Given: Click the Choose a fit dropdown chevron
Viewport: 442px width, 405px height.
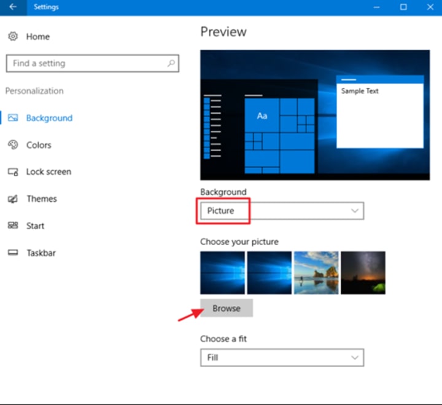Looking at the screenshot, I should [355, 358].
